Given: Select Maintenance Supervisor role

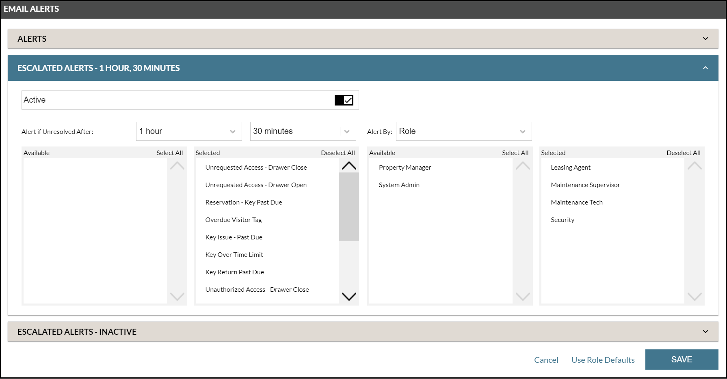Looking at the screenshot, I should point(585,185).
